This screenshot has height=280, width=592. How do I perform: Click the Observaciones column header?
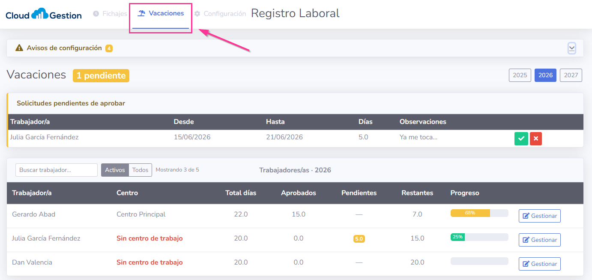423,122
